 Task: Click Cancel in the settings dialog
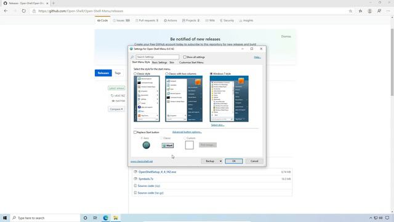(x=254, y=161)
